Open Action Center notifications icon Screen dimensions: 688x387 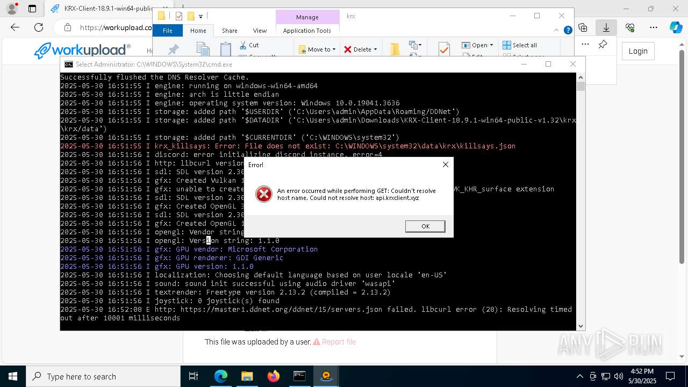click(x=670, y=376)
